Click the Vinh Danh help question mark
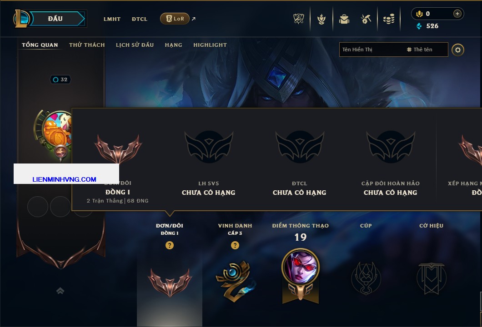The height and width of the screenshot is (327, 482). tap(235, 245)
